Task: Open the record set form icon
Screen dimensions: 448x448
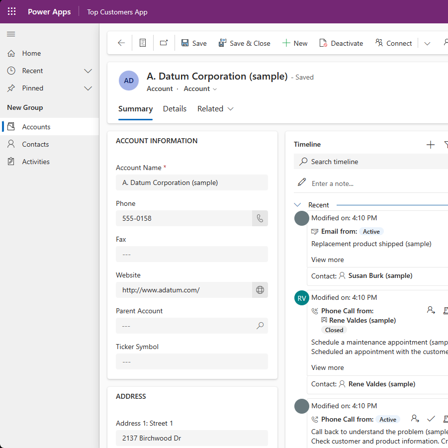Action: (x=143, y=43)
